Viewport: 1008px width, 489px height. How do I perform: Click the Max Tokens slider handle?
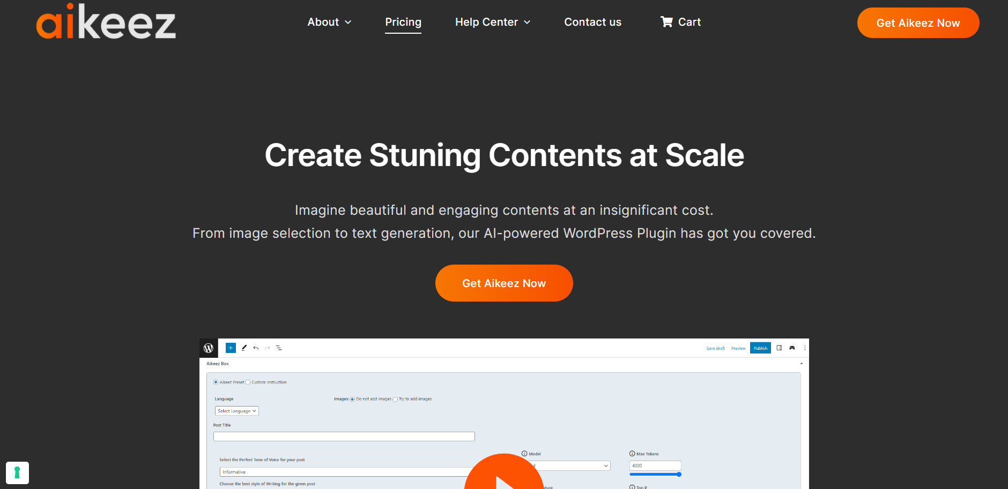click(679, 474)
